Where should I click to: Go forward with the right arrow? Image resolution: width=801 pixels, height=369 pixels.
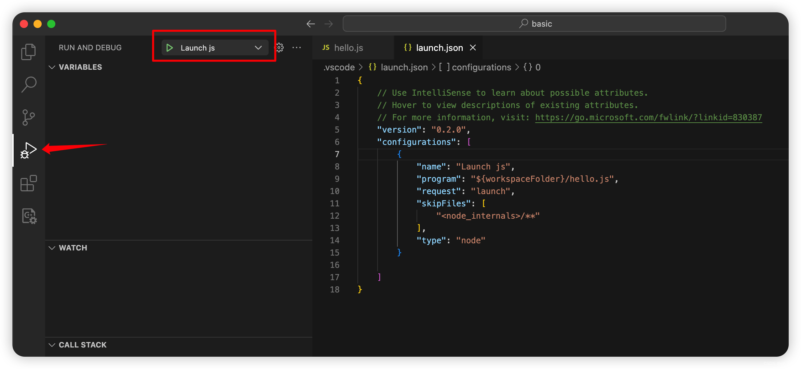coord(328,24)
